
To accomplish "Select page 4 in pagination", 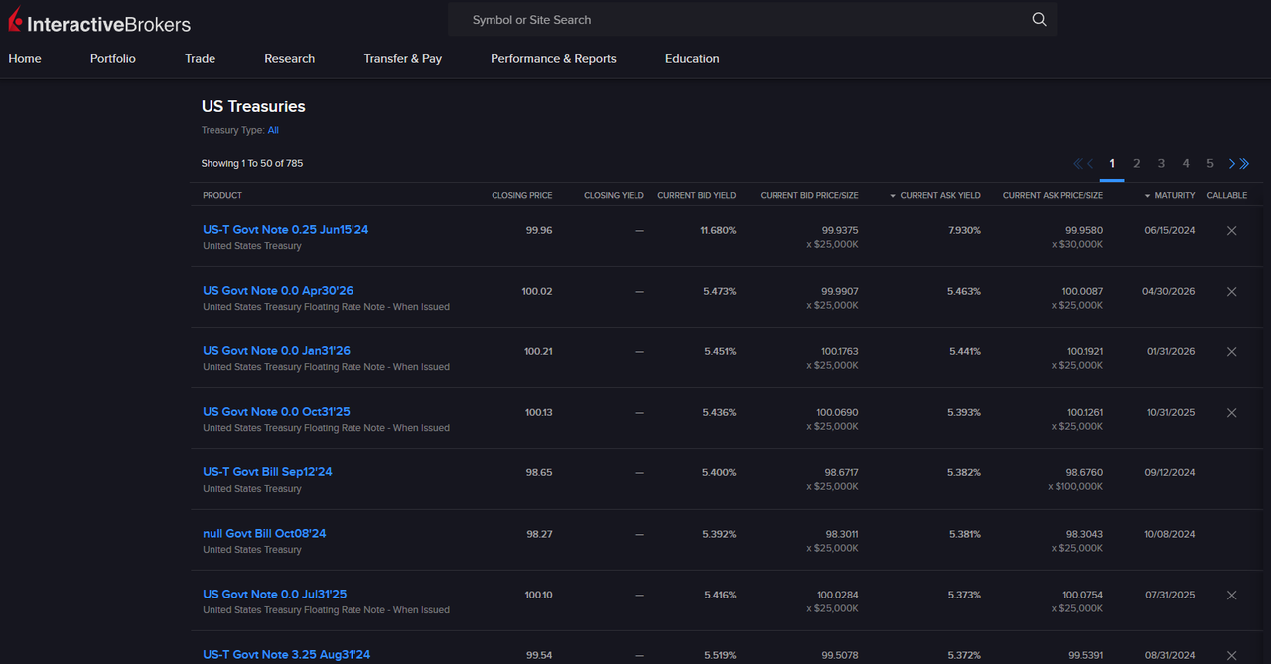I will pos(1186,164).
